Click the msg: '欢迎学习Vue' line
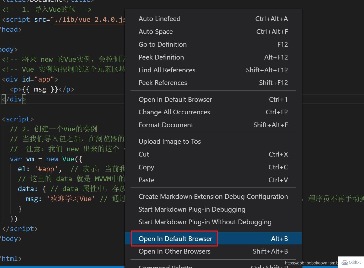 [61, 199]
